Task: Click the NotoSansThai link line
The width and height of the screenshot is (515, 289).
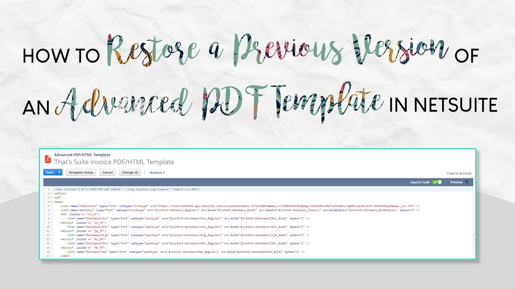Action: [x=185, y=252]
